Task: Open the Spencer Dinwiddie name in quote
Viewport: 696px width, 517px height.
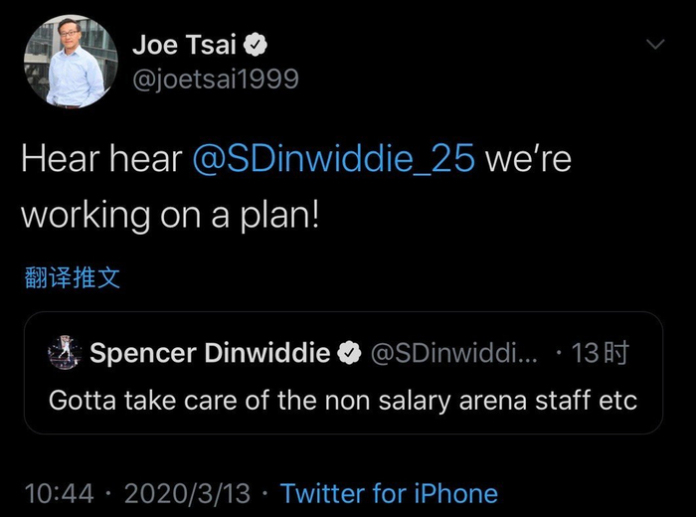Action: coord(210,352)
